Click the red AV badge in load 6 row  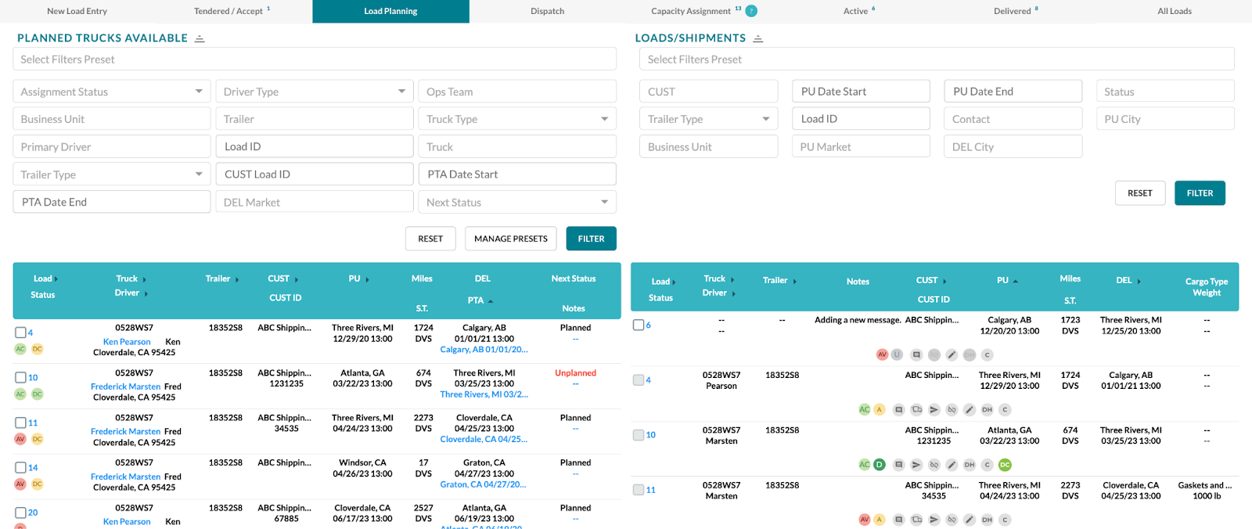(882, 354)
